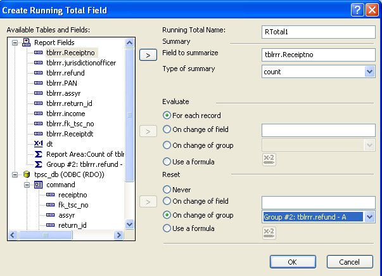Select tblrrr.income field in the tree
This screenshot has width=382, height=276.
pos(67,114)
